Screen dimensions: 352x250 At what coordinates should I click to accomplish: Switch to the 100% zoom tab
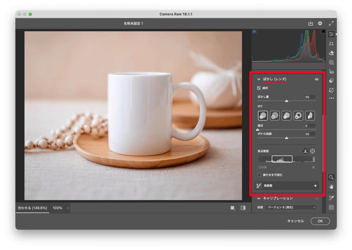[57, 208]
